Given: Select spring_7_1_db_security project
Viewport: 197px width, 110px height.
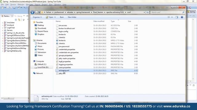Looking at the screenshot, I should click(15, 33).
